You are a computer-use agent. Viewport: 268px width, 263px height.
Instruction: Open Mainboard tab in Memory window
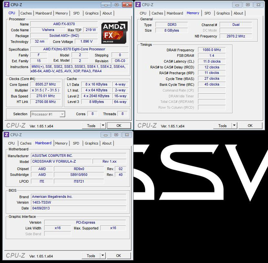click(x=175, y=13)
